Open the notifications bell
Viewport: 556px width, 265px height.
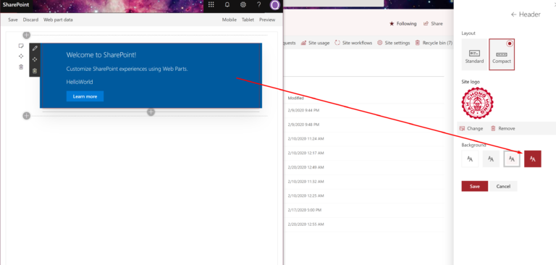click(227, 4)
